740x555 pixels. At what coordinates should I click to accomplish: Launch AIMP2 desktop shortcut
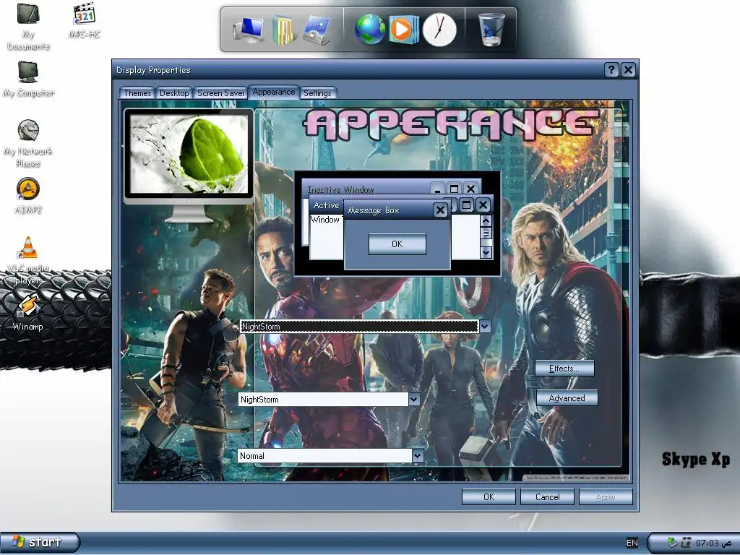(28, 196)
